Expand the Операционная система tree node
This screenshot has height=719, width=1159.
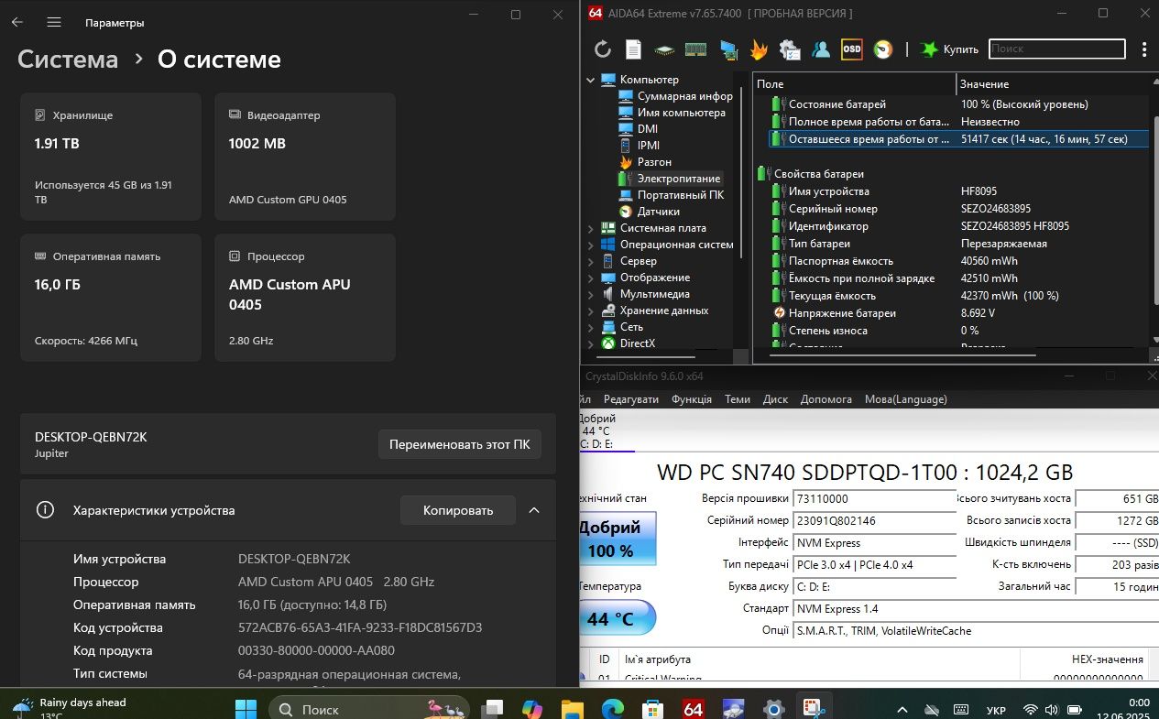(x=591, y=245)
